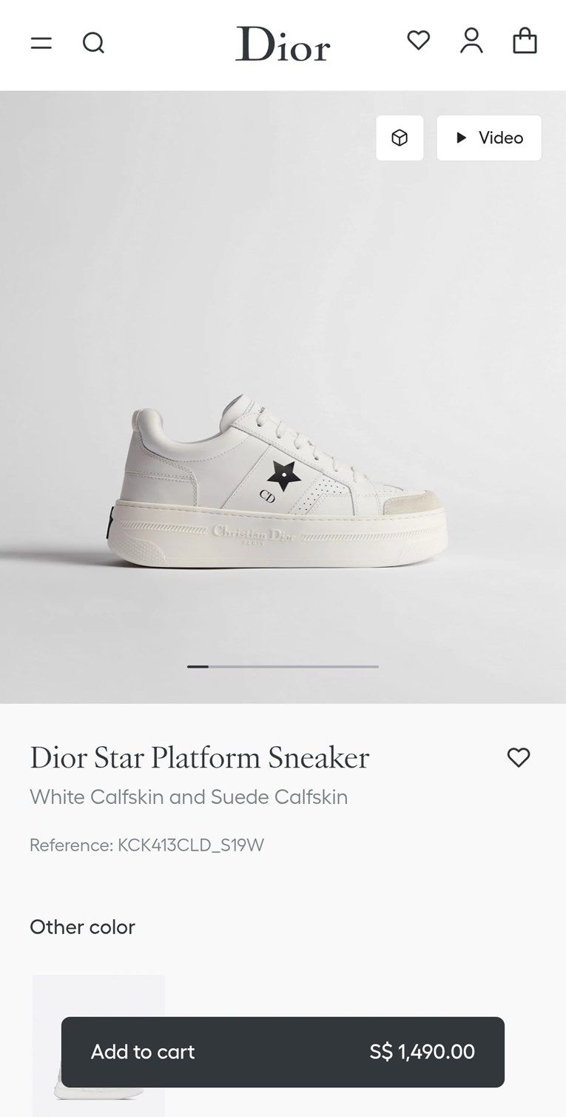Click the active dark segment of the image slider
This screenshot has height=1117, width=566.
pyautogui.click(x=198, y=666)
